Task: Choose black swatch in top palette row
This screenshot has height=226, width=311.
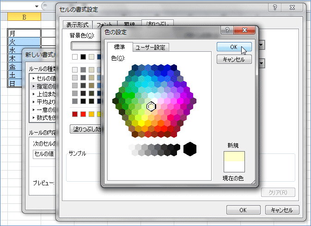Action: pyautogui.click(x=83, y=57)
